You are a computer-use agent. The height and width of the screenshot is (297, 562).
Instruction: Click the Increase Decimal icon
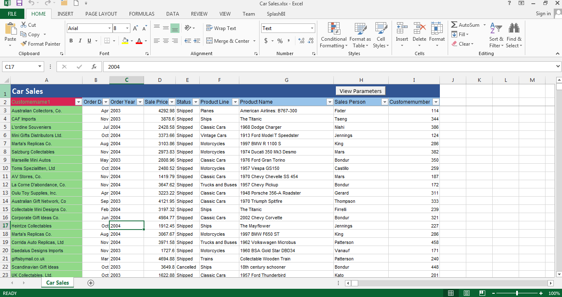(301, 41)
